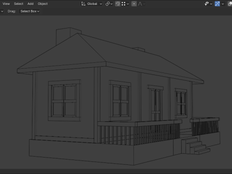Screen dimensions: 232x174
Task: Toggle the viewport gizmos button
Action: [x=217, y=4]
